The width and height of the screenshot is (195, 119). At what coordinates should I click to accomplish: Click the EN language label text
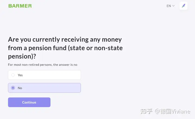tap(169, 6)
